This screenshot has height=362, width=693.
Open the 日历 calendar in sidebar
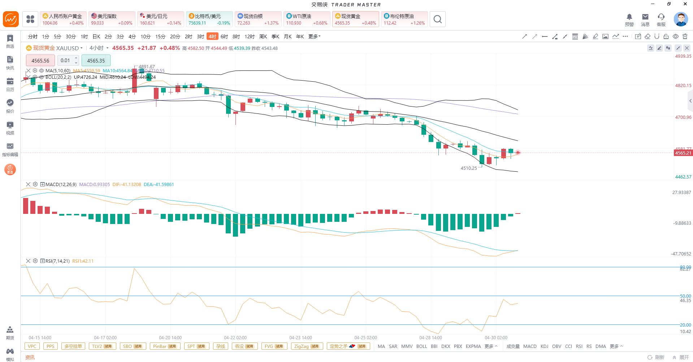10,84
